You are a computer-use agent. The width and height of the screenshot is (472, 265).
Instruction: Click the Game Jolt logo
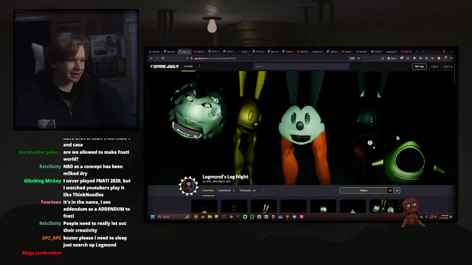pos(164,67)
